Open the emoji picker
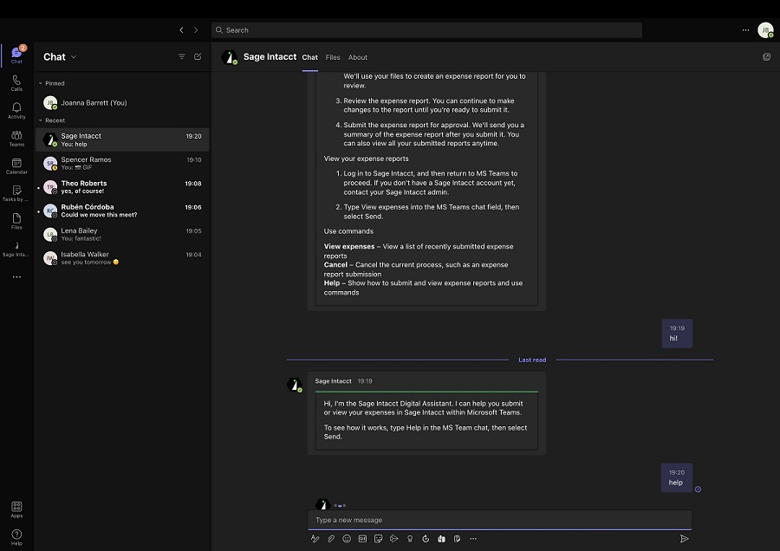Screen dimensions: 780x551 (x=347, y=539)
